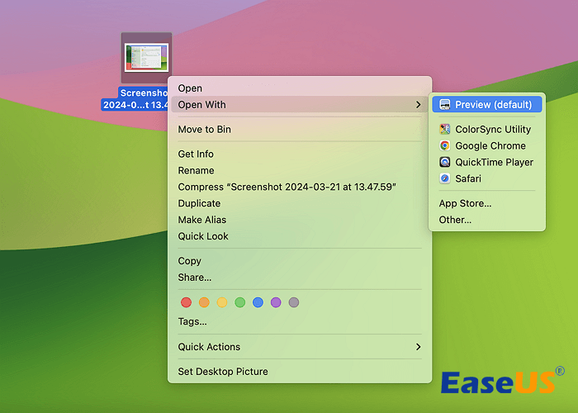Viewport: 578px width, 413px height.
Task: Choose App Store… in submenu
Action: click(x=487, y=203)
